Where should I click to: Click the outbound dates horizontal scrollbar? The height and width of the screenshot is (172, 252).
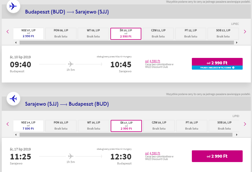(127, 42)
